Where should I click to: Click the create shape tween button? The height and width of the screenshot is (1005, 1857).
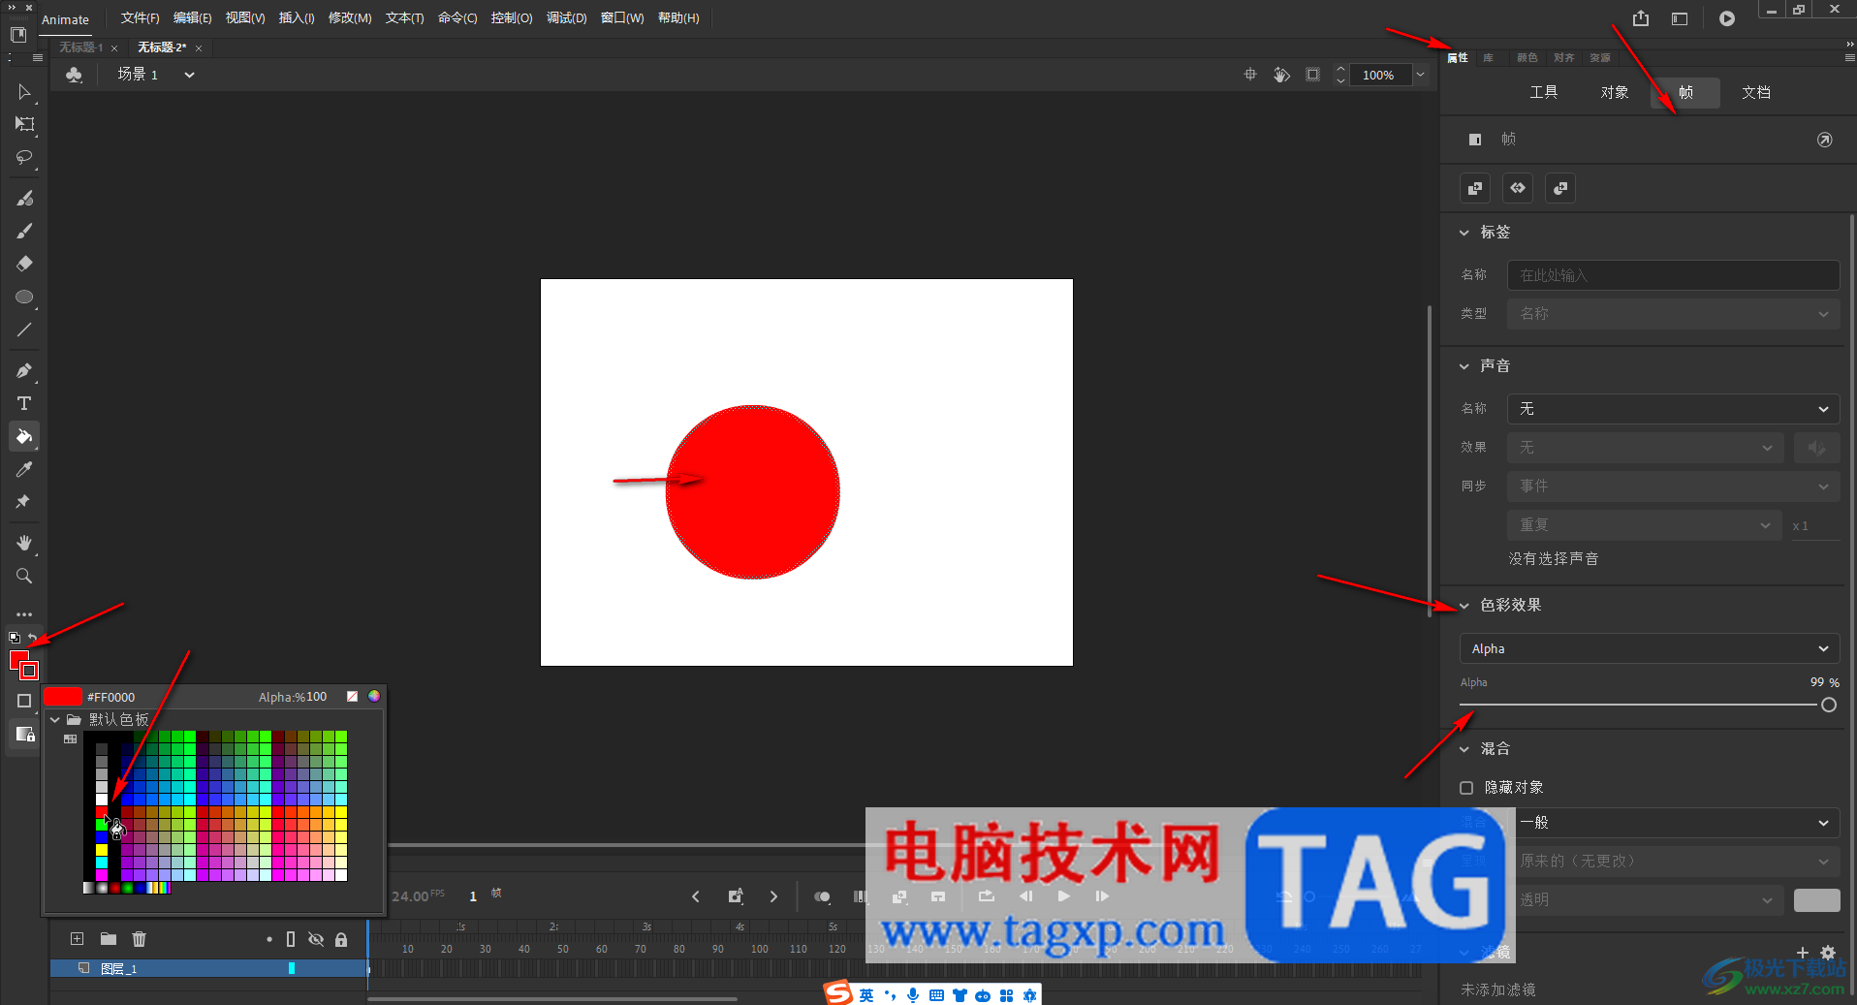[x=1560, y=188]
